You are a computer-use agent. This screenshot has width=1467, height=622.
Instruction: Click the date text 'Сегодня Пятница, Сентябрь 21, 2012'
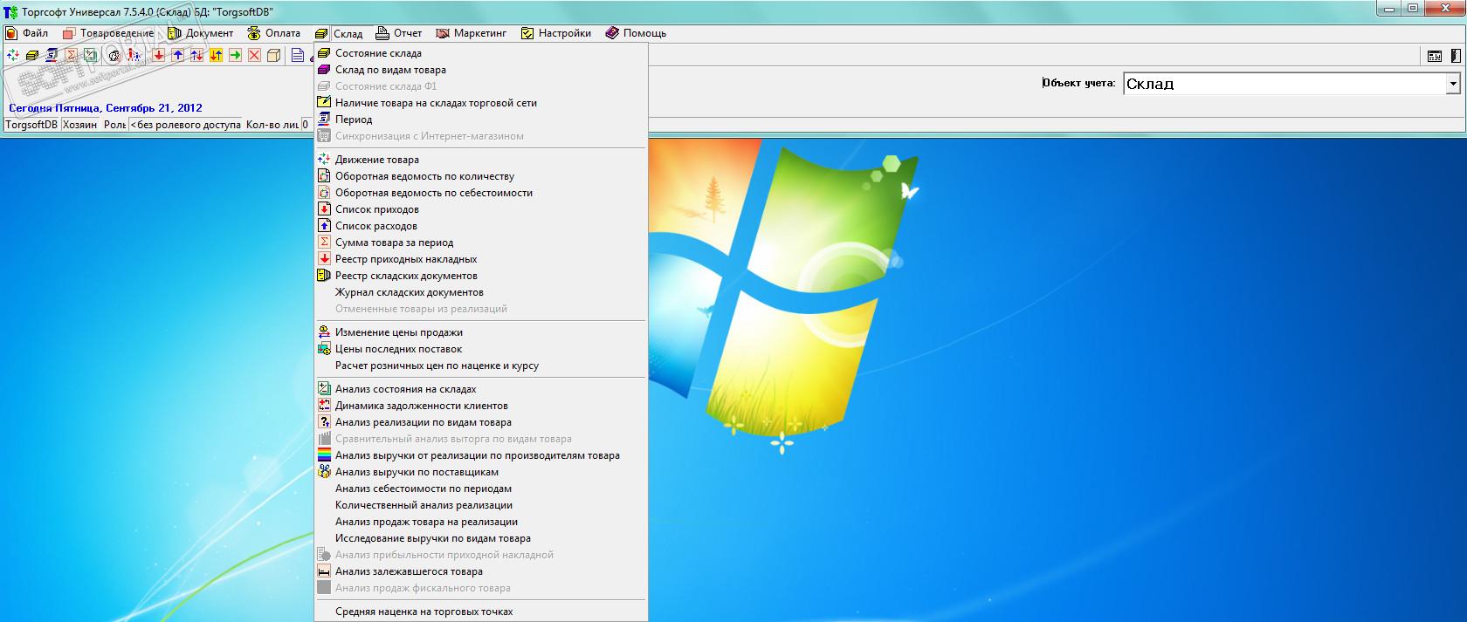[106, 108]
